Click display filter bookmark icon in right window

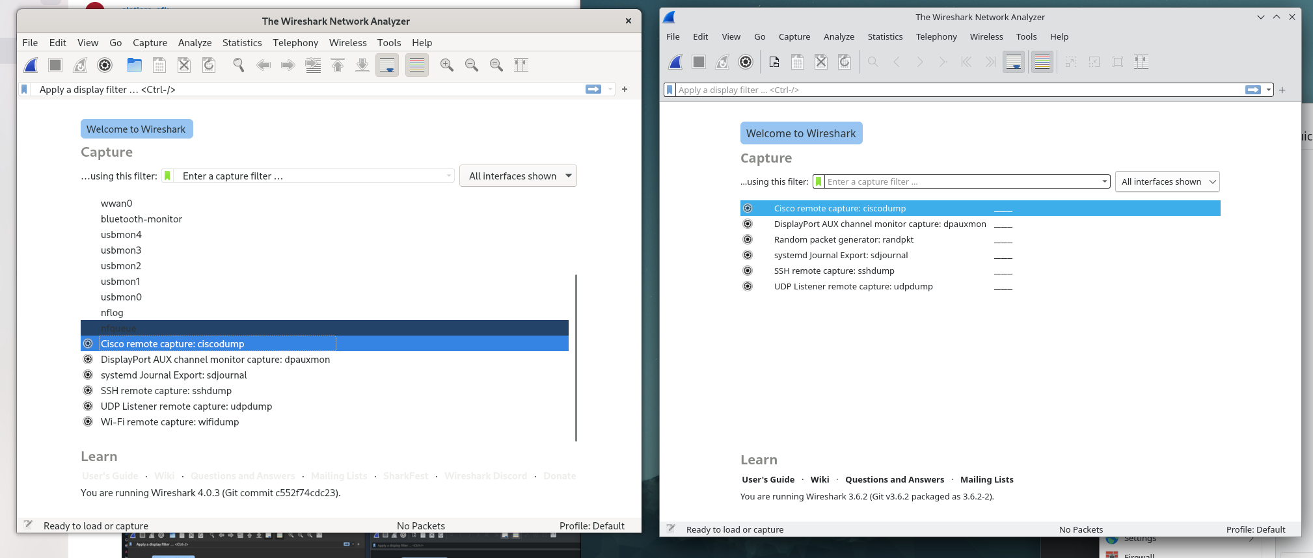(x=670, y=90)
